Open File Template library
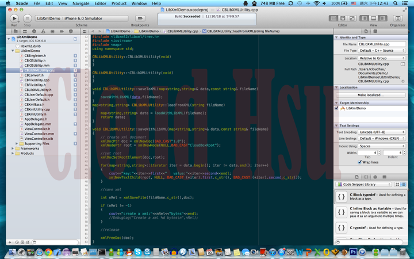Image resolution: width=414 pixels, height=259 pixels. tap(356, 177)
